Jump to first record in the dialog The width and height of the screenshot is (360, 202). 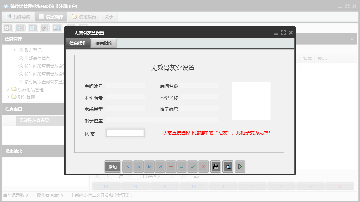click(127, 166)
